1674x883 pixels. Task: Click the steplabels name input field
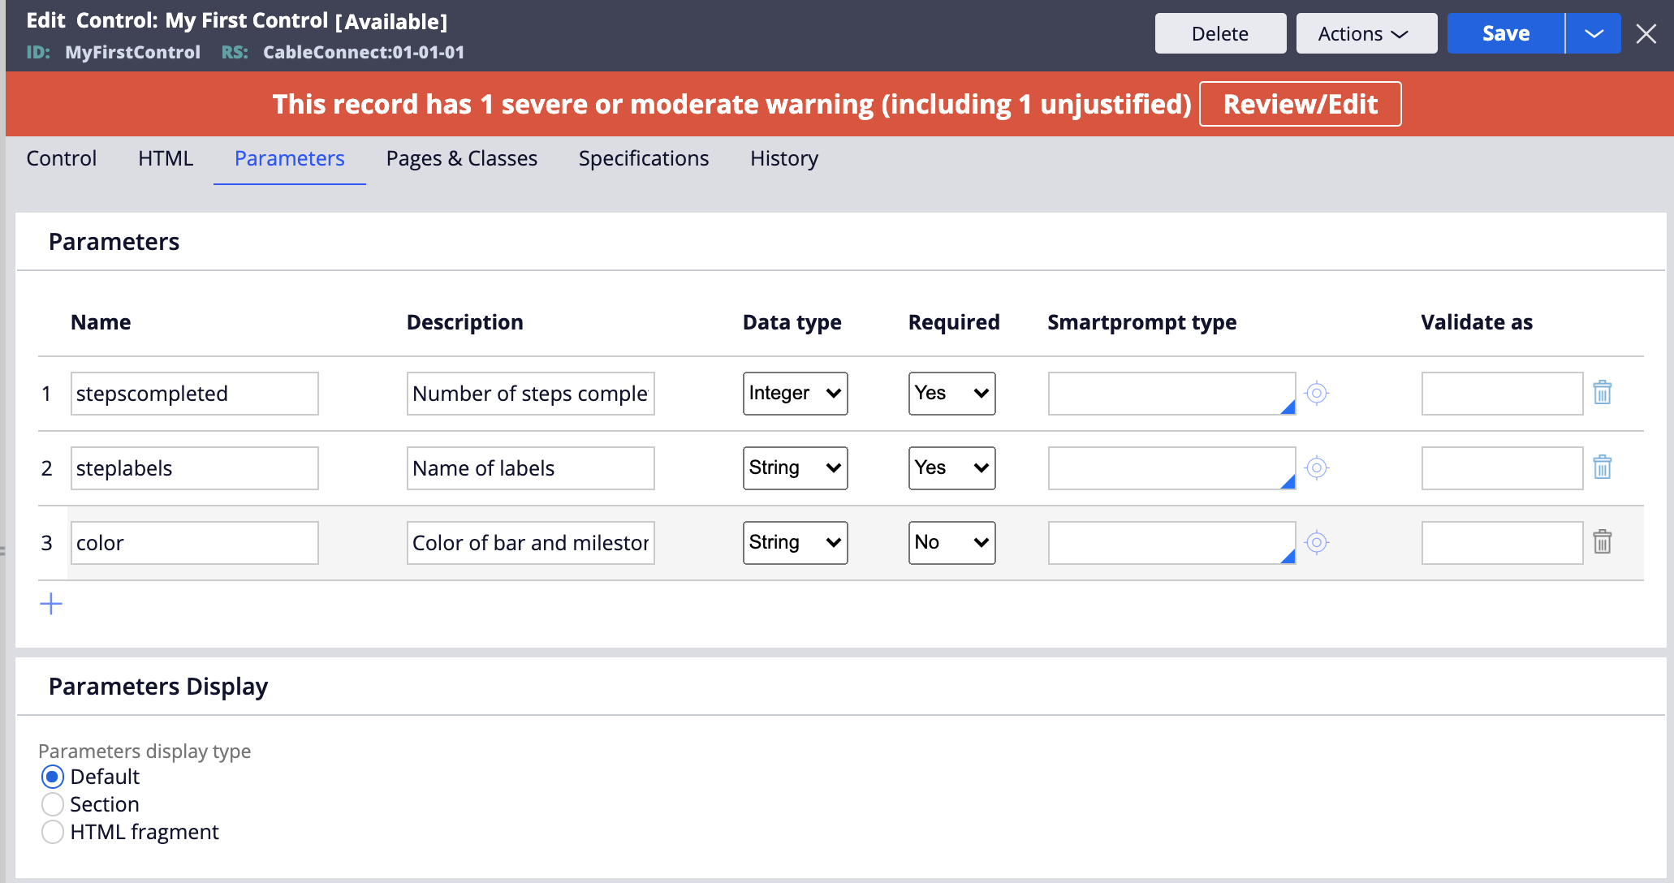coord(194,468)
